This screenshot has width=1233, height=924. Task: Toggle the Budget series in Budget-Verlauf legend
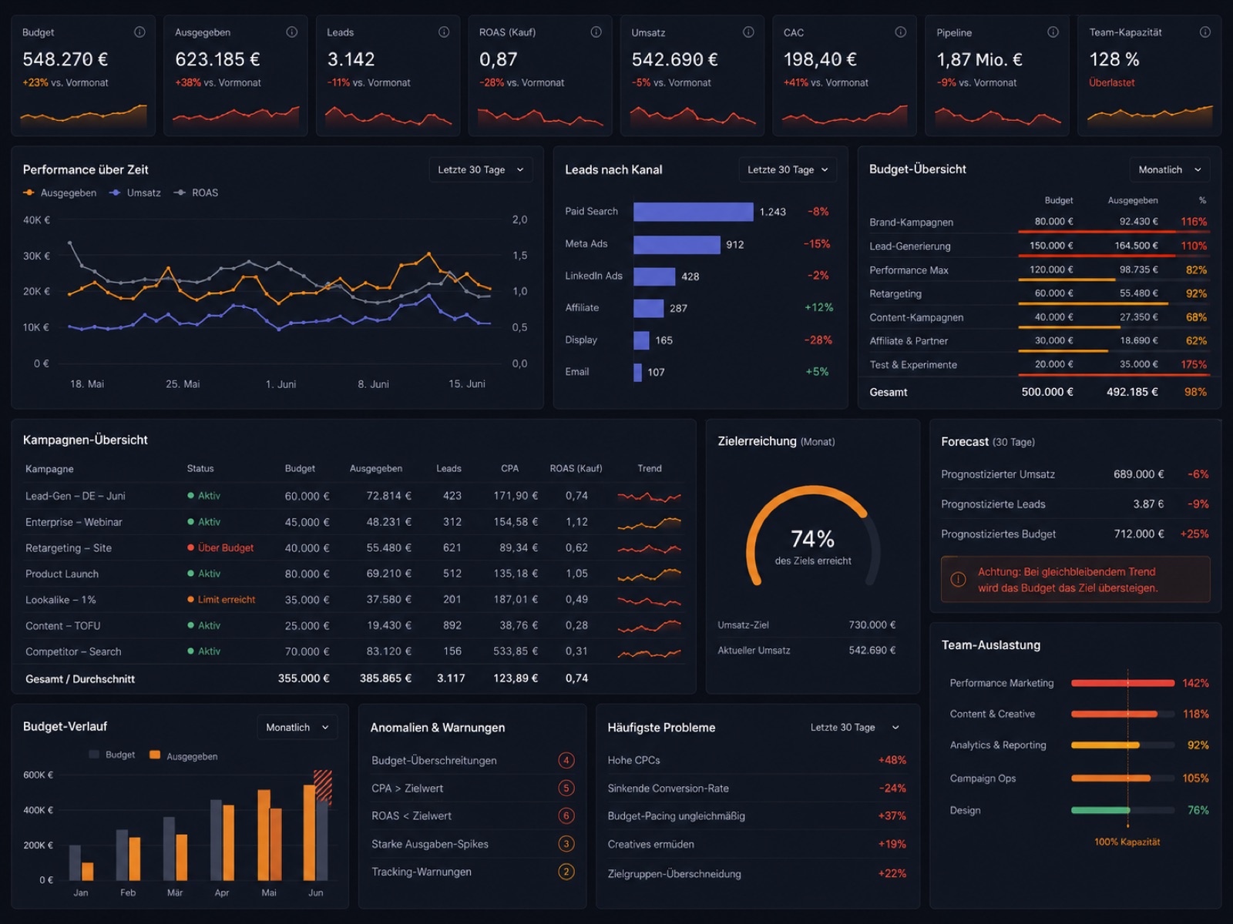point(112,755)
